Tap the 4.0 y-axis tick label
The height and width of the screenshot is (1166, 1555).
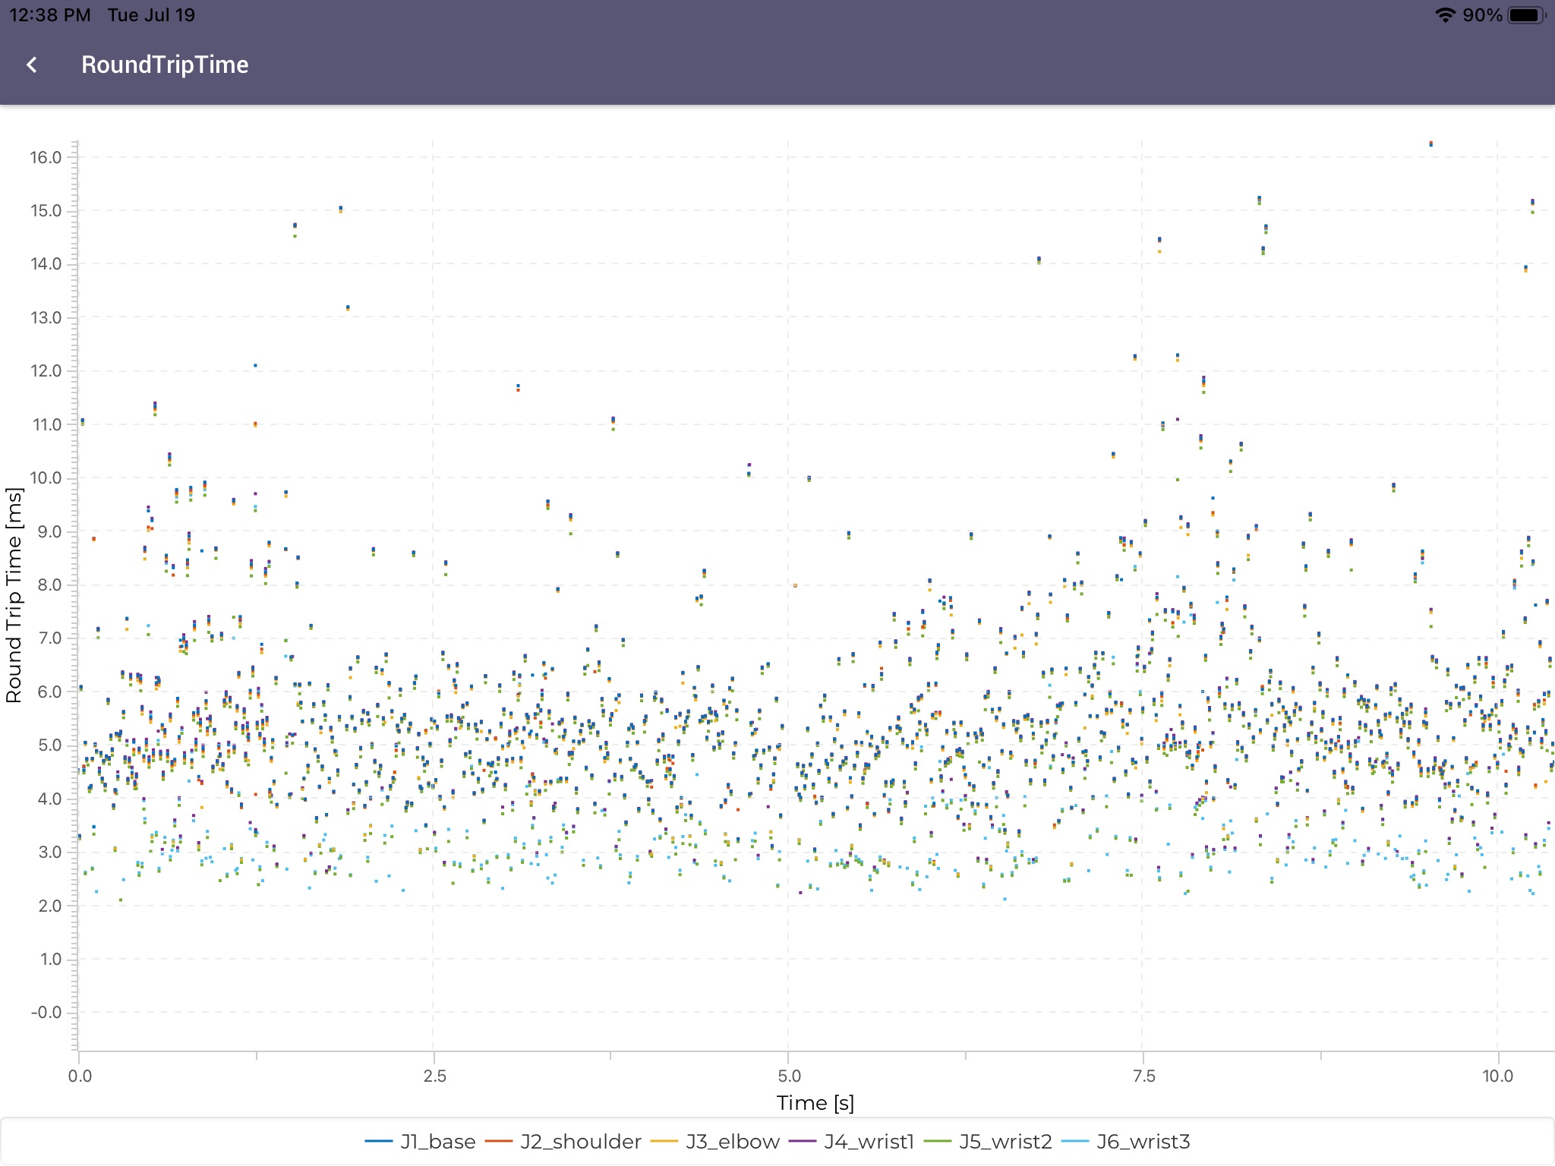coord(49,799)
